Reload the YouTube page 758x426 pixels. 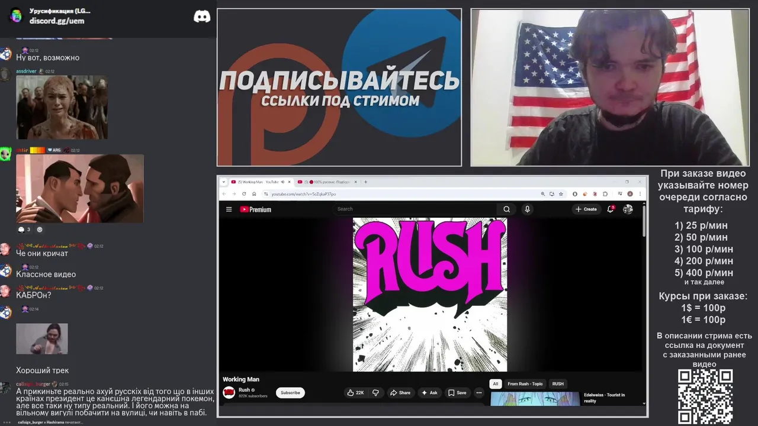click(244, 193)
